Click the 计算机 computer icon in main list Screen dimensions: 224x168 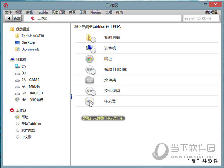(x=91, y=49)
